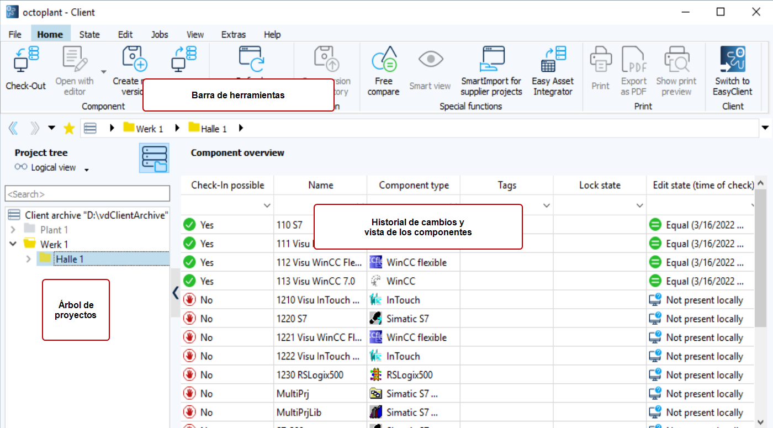Image resolution: width=773 pixels, height=428 pixels.
Task: Select the 1222 Visu InTouch component name
Action: coord(319,356)
